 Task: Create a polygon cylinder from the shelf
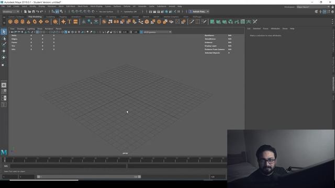coord(23,21)
